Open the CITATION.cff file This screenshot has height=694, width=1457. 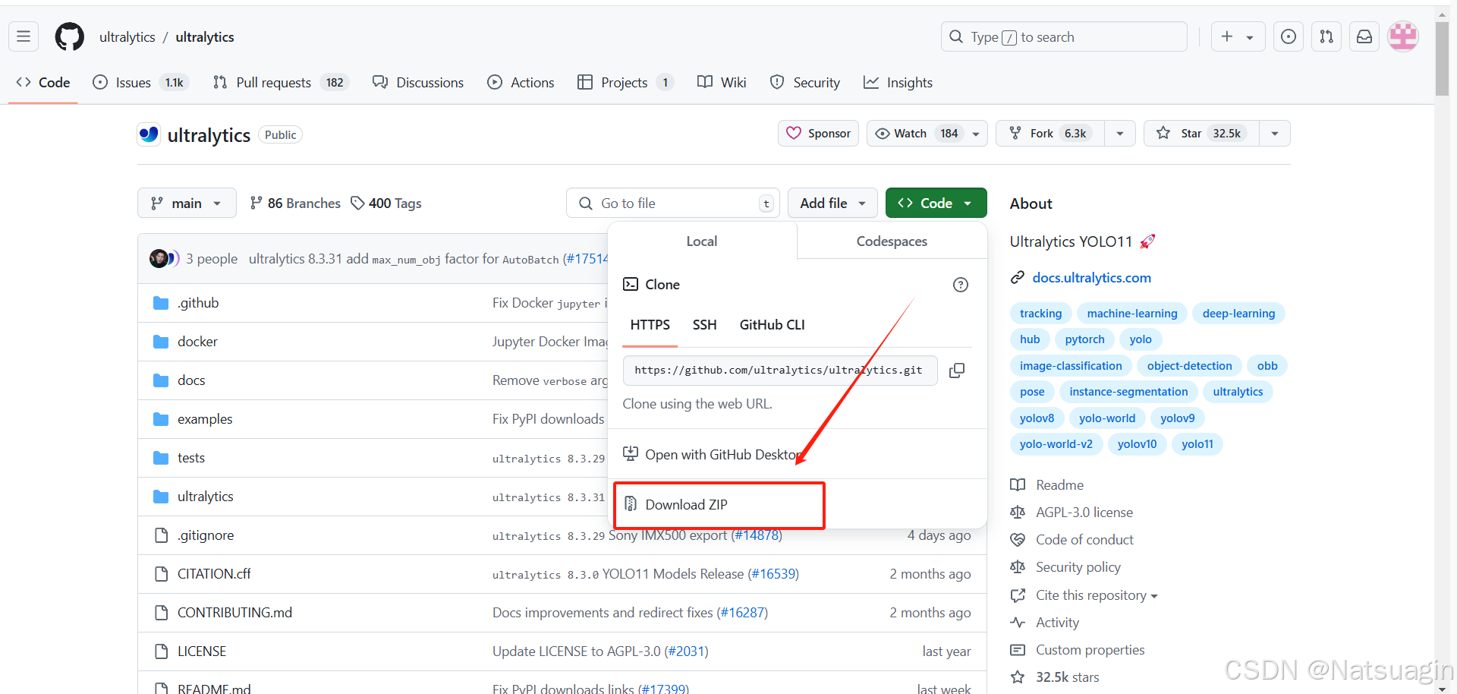pos(214,574)
